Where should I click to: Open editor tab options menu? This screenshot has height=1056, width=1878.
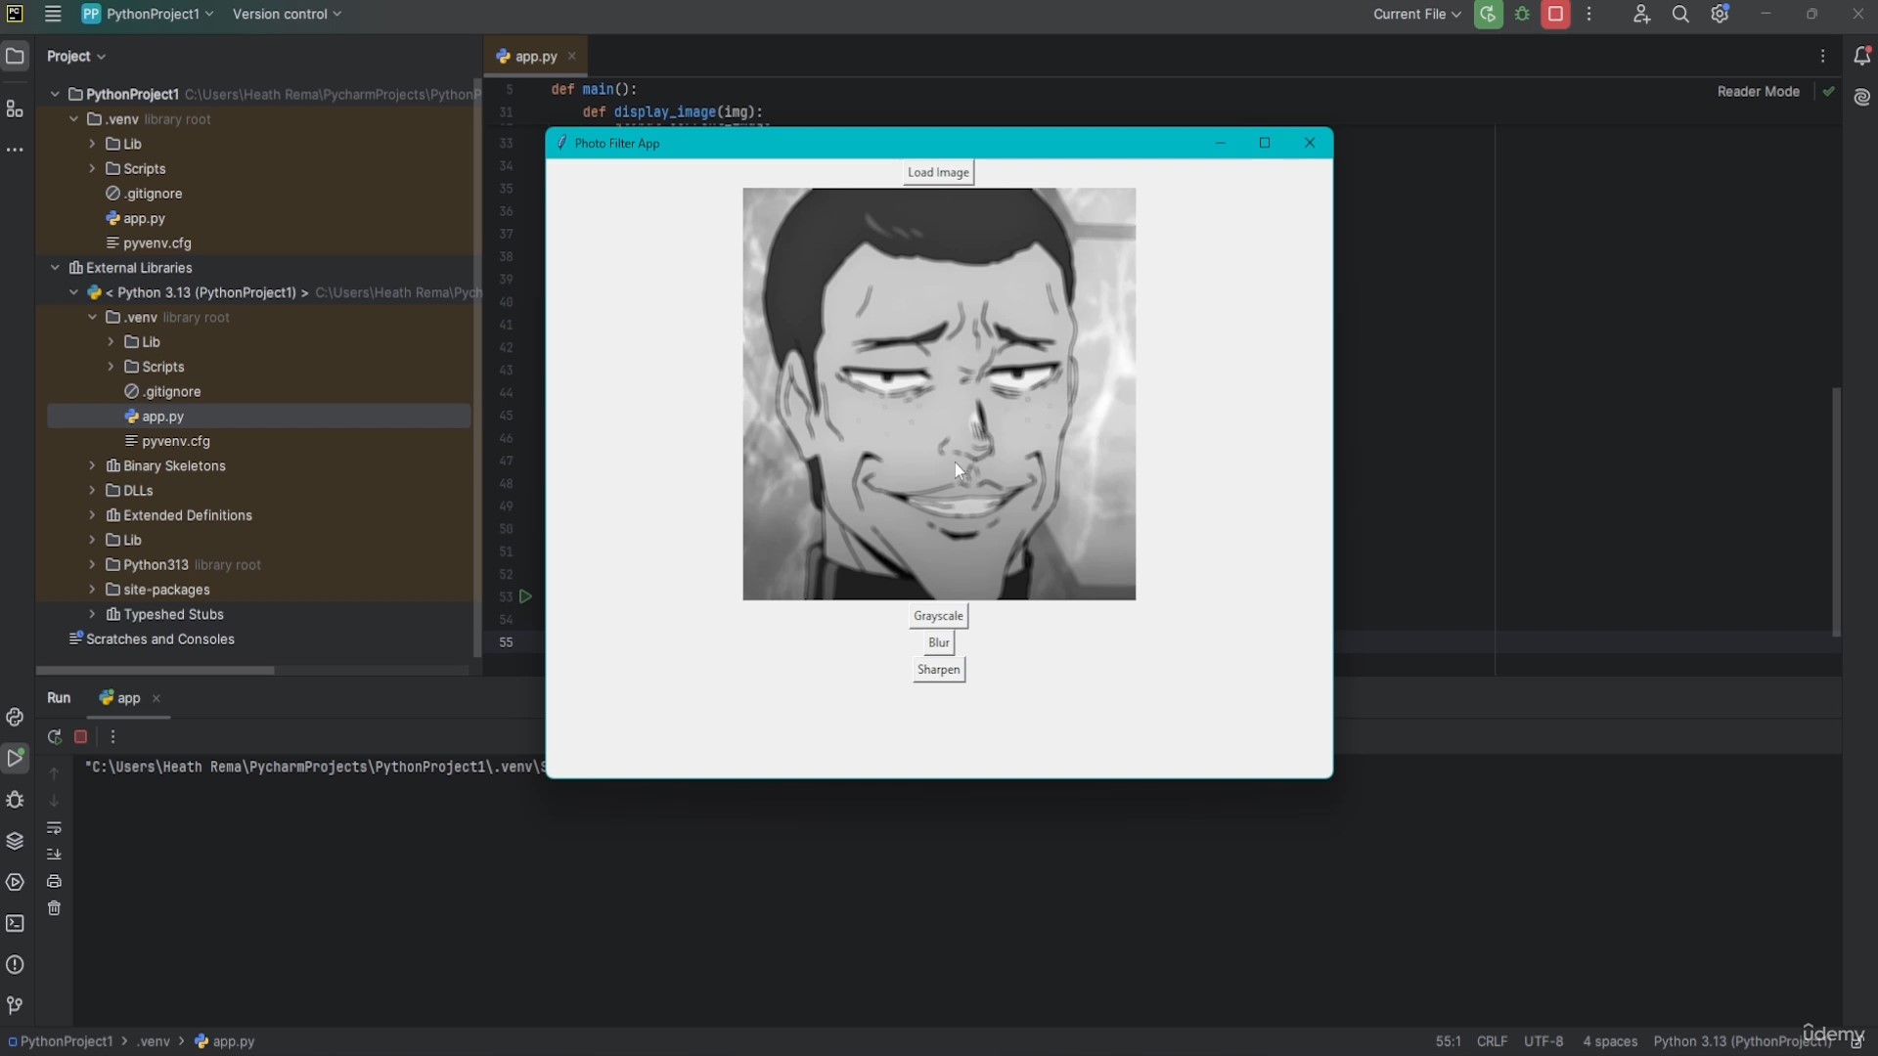1822,56
